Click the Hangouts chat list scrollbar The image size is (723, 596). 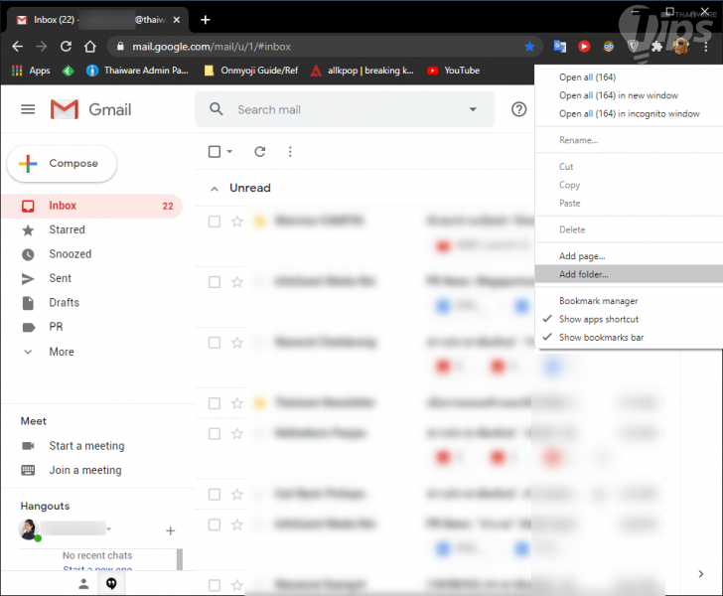(x=180, y=559)
